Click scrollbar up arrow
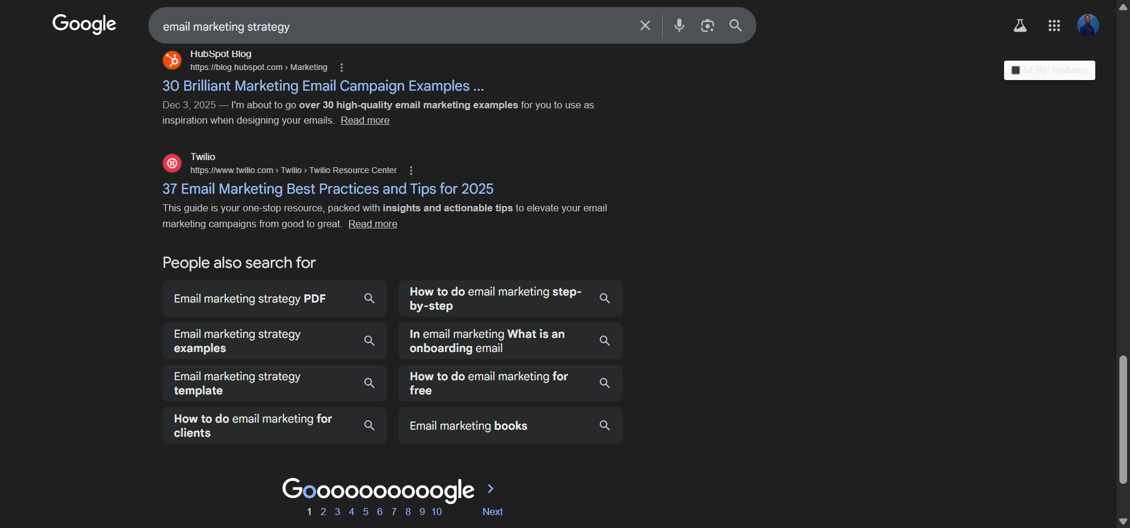The image size is (1130, 528). click(1123, 7)
